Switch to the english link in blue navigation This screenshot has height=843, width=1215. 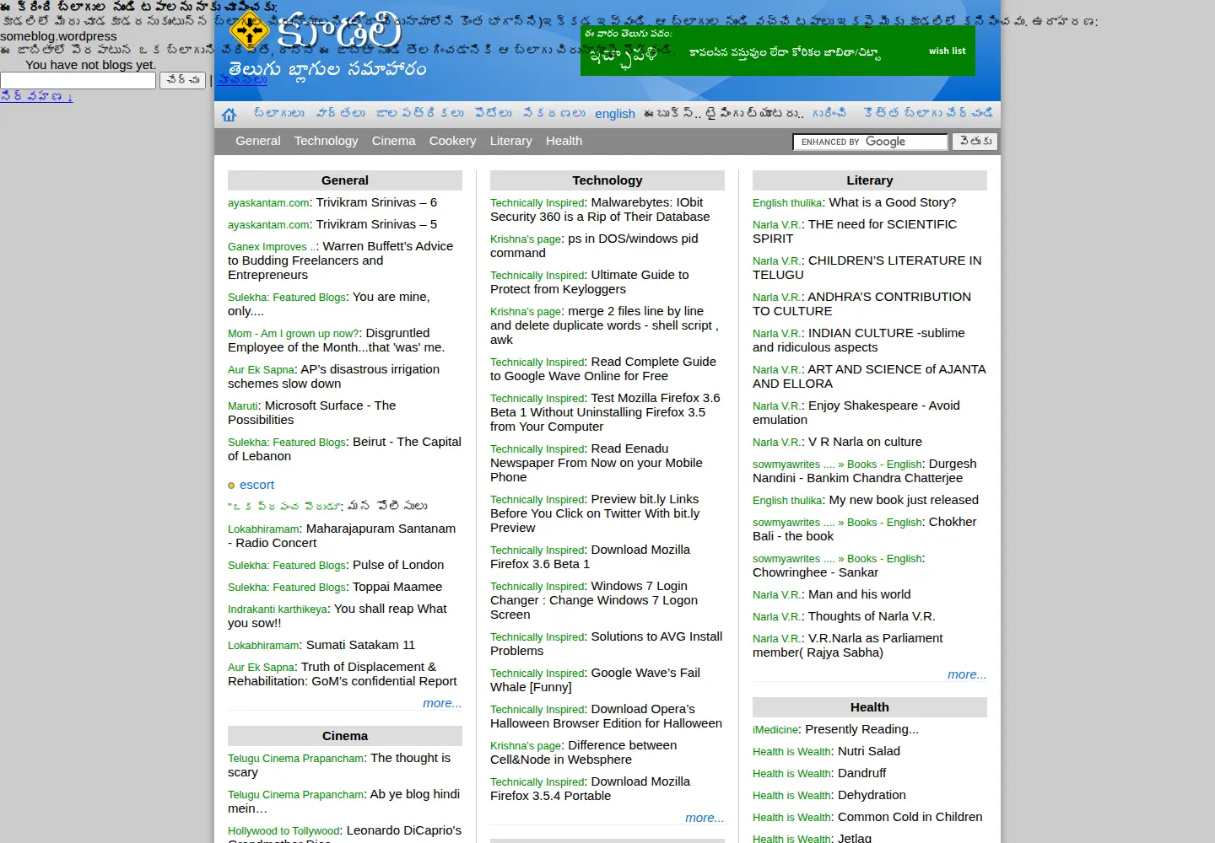coord(615,114)
